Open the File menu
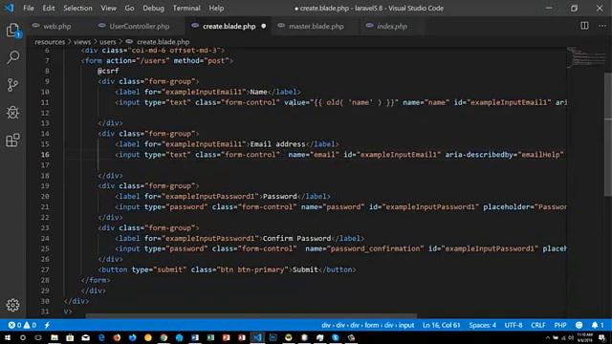Image resolution: width=612 pixels, height=344 pixels. tap(29, 8)
